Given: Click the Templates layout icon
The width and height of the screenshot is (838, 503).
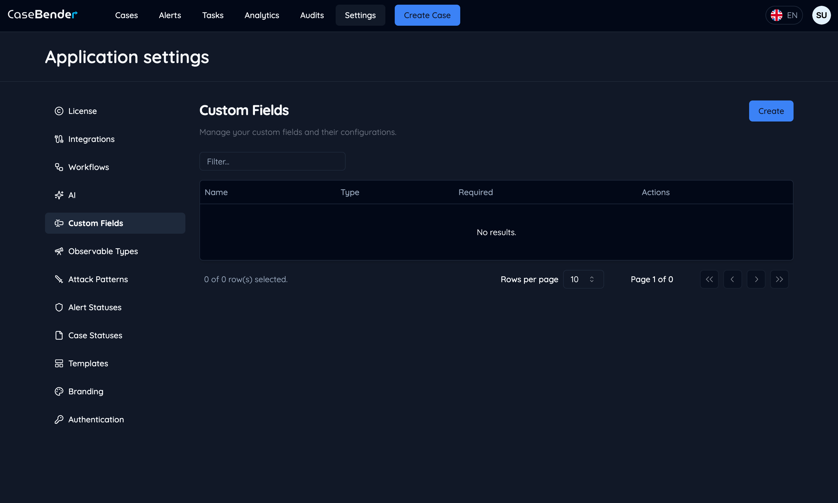Looking at the screenshot, I should click(x=59, y=363).
